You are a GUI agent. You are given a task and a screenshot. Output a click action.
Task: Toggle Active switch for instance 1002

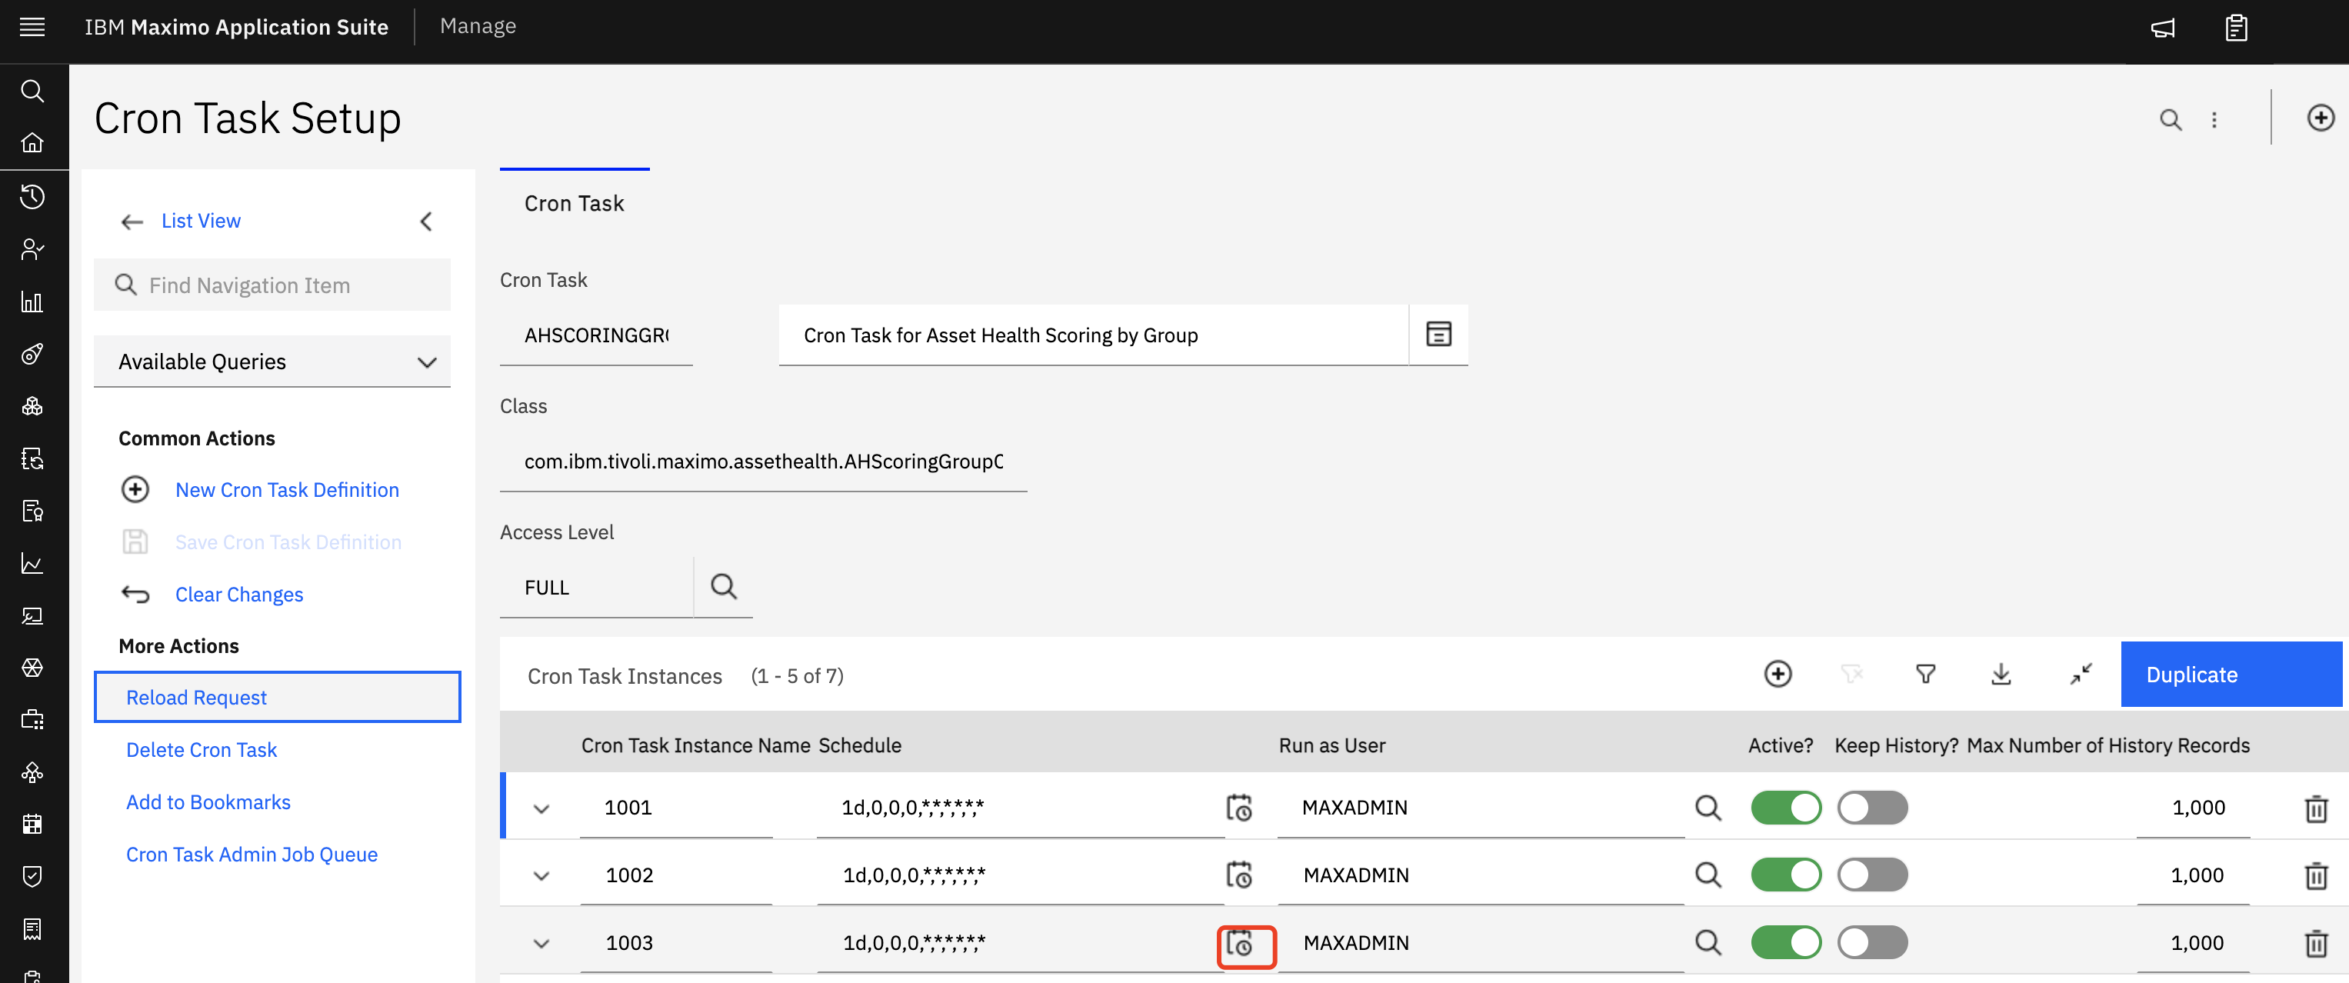click(1785, 875)
